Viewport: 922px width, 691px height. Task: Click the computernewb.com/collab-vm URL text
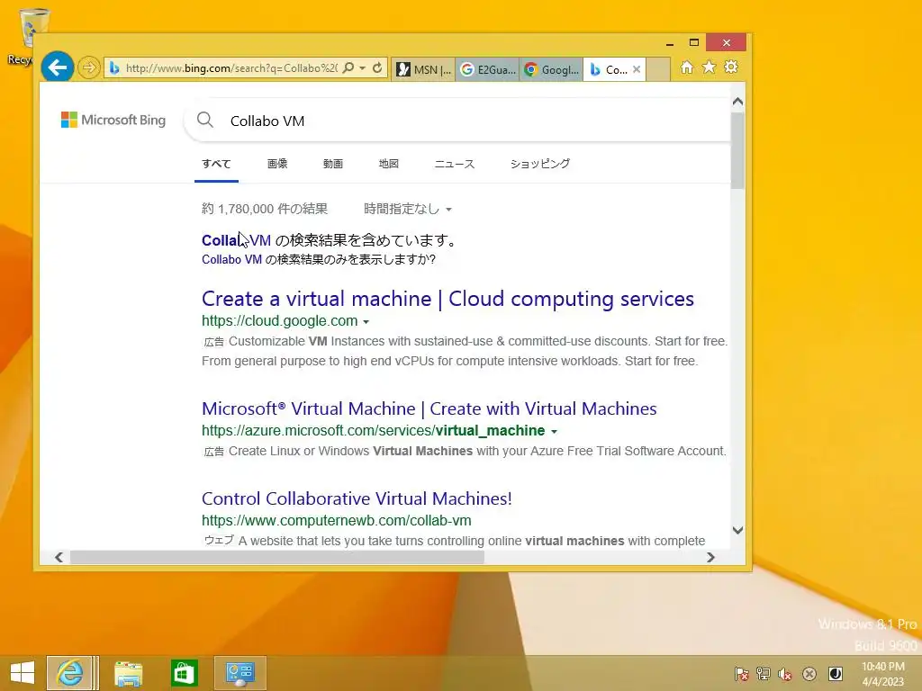pos(337,521)
